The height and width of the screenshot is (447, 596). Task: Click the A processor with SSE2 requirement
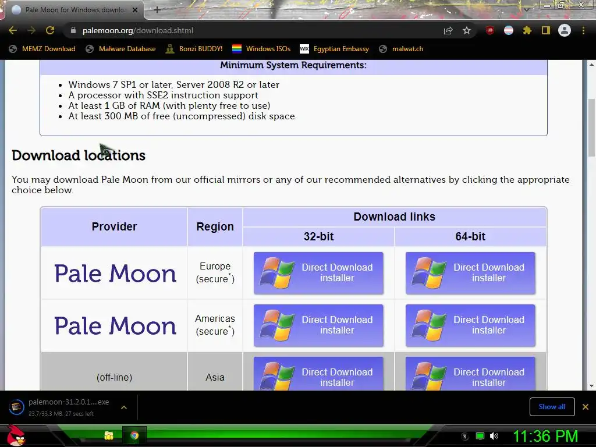pos(163,95)
